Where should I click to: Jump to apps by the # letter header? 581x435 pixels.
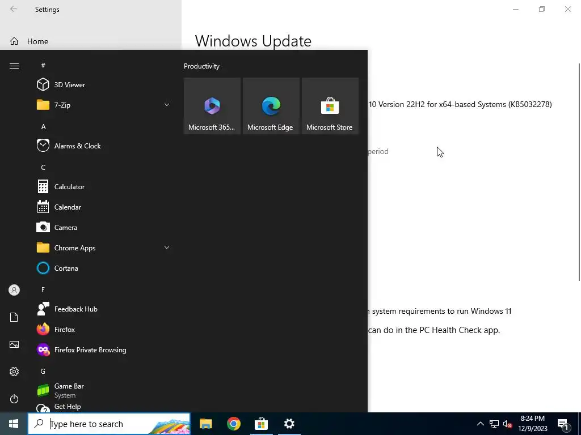pos(43,65)
